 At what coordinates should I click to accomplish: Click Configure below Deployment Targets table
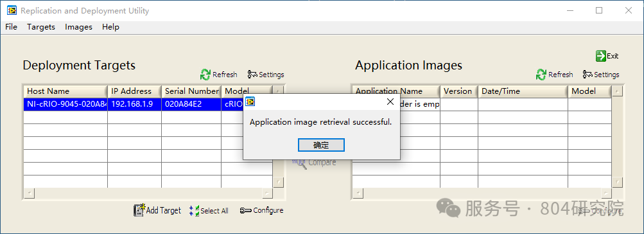pos(261,210)
